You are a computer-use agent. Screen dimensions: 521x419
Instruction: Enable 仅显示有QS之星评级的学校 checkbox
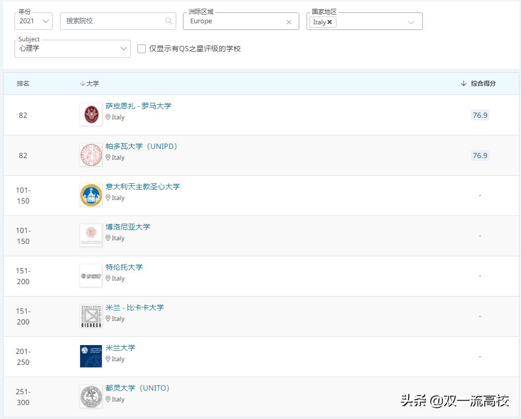(142, 49)
